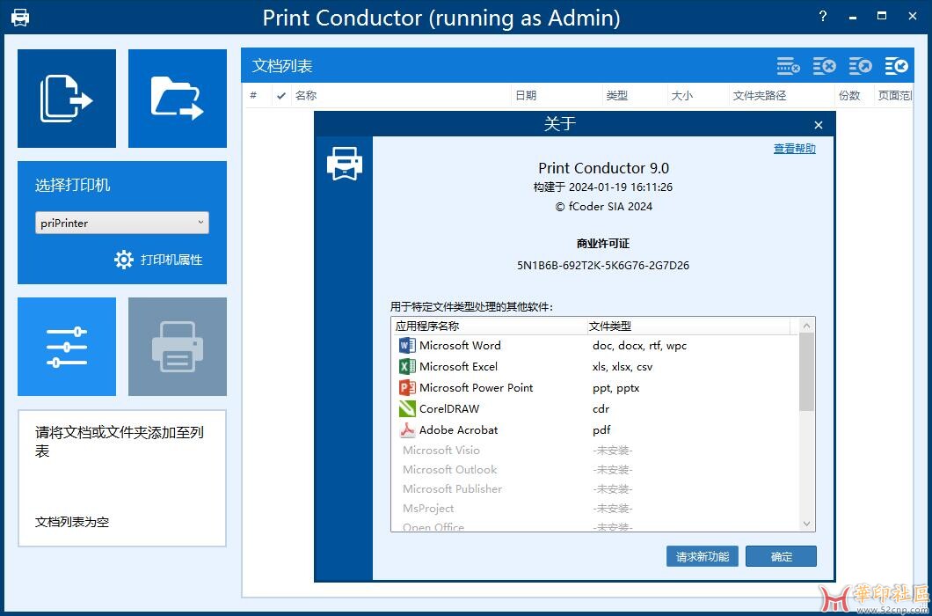
Task: Click the 文件类型 column header
Action: [x=688, y=326]
